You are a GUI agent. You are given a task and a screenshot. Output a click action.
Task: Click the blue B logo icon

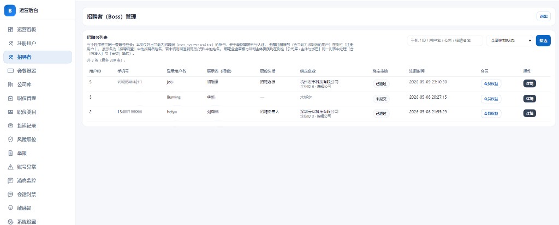(10, 11)
